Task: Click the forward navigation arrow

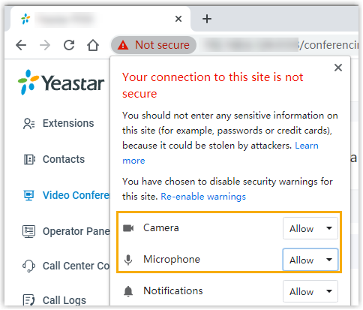Action: click(x=45, y=45)
